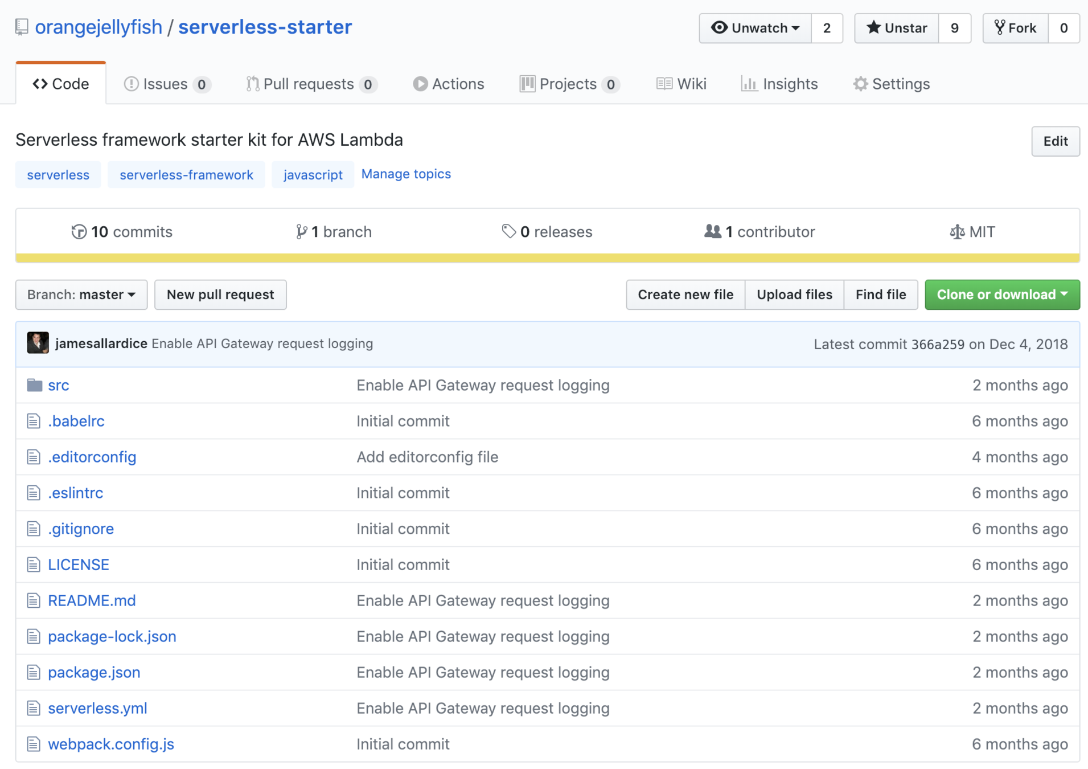This screenshot has height=769, width=1088.
Task: Click Create new file
Action: point(685,294)
